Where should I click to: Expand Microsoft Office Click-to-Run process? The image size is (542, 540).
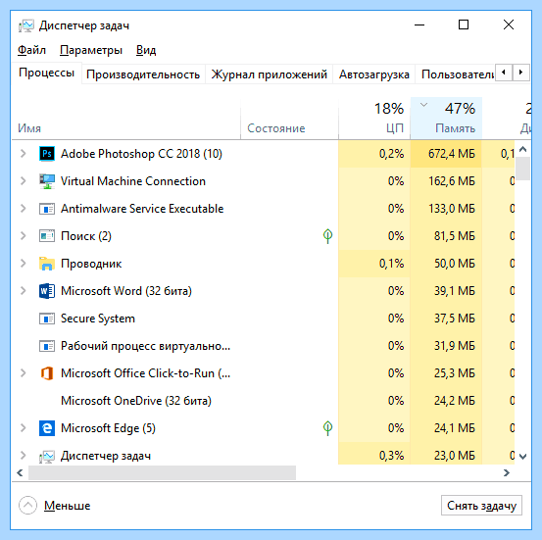(24, 373)
